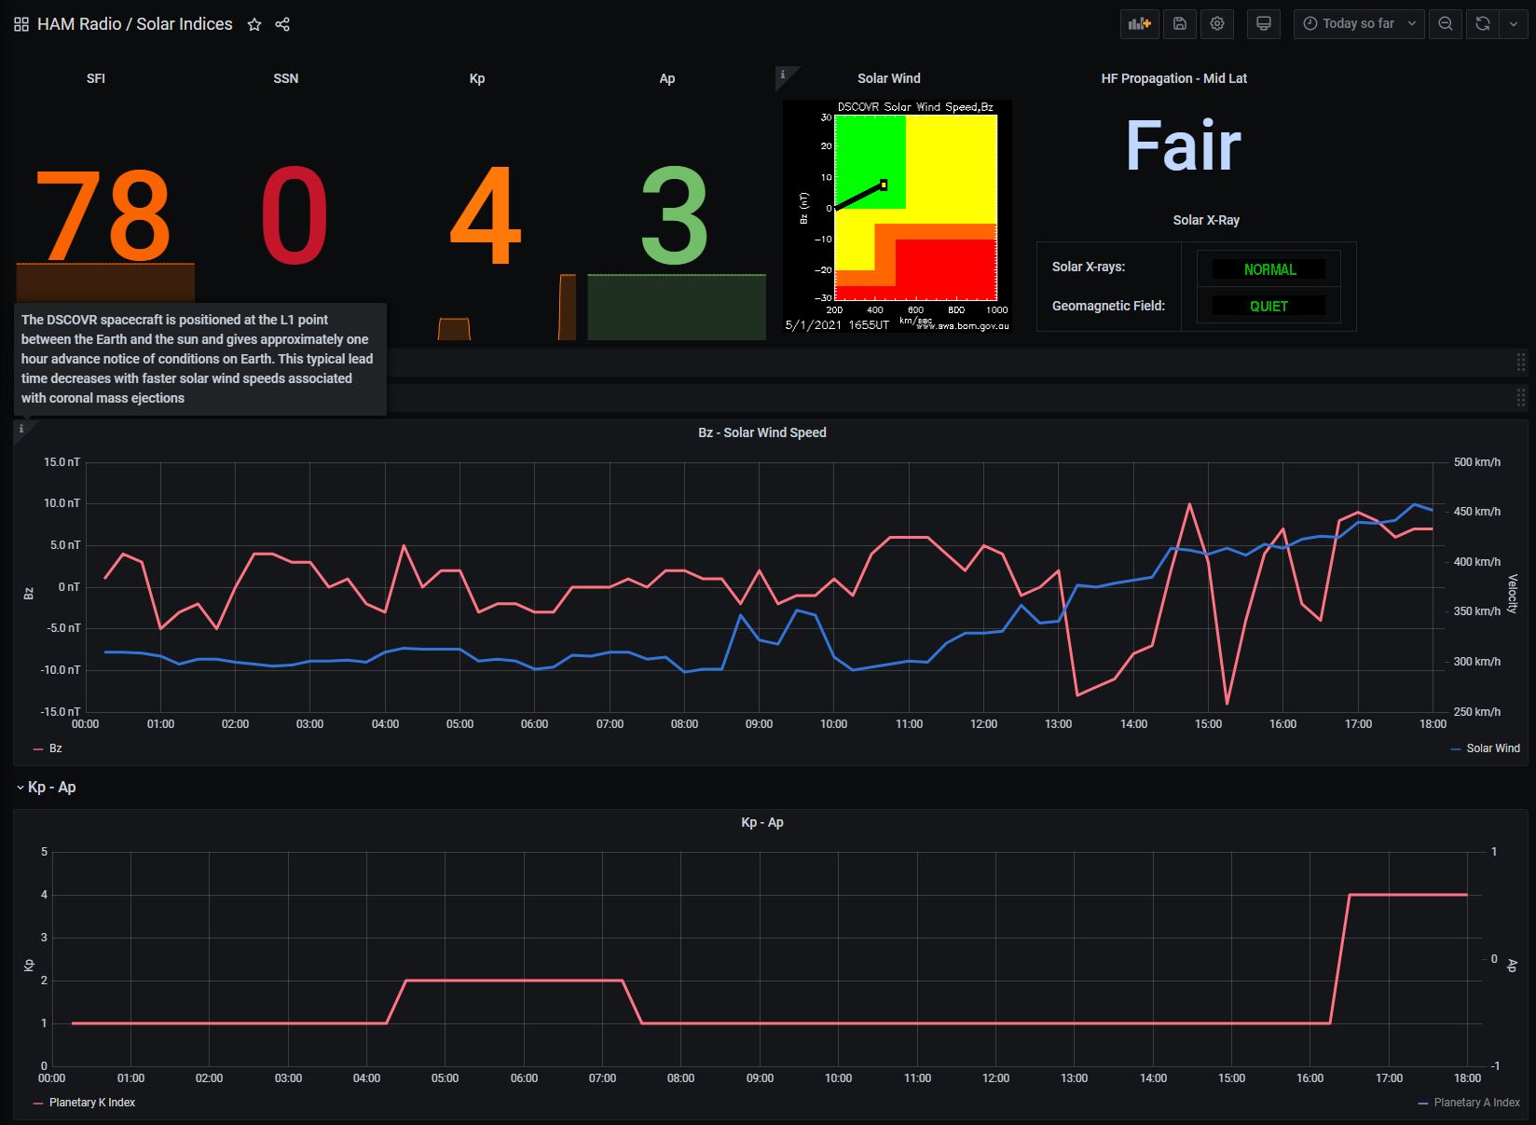Click the HAM Radio / Solar Indices breadcrumb title
Viewport: 1536px width, 1125px height.
tap(135, 24)
